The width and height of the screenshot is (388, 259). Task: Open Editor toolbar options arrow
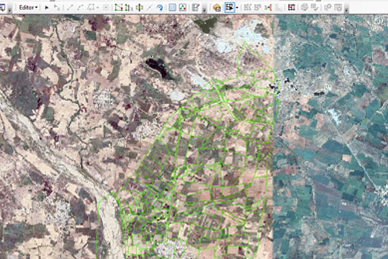[204, 10]
